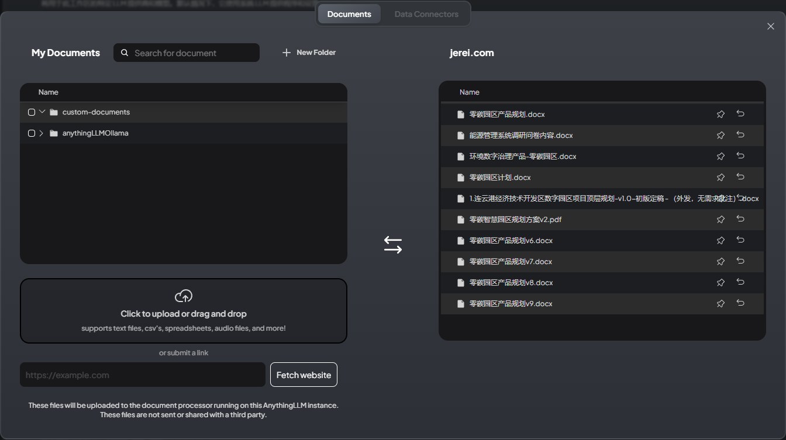Click file name 环境数字治理产品-零碳园区.docx
Viewport: 786px width, 440px height.
[523, 157]
